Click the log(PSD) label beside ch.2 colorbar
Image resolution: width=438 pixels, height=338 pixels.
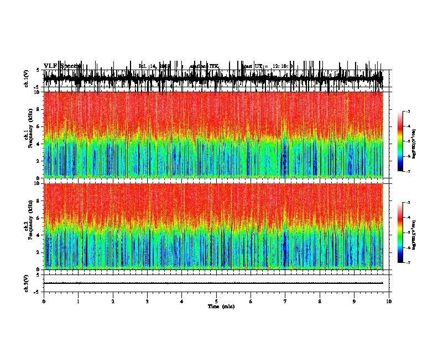(x=414, y=235)
